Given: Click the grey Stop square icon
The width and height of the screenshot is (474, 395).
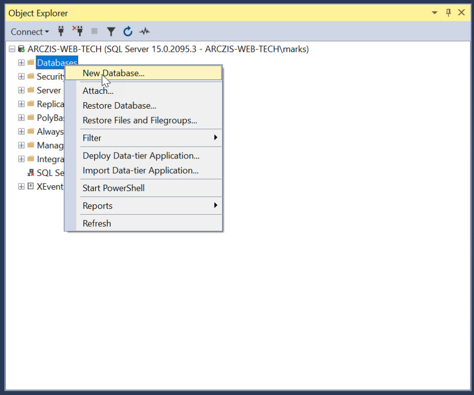Looking at the screenshot, I should (94, 31).
